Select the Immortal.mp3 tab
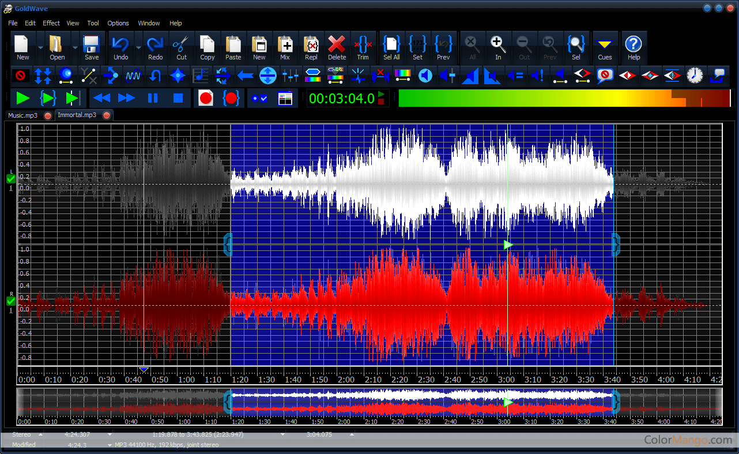 (77, 115)
